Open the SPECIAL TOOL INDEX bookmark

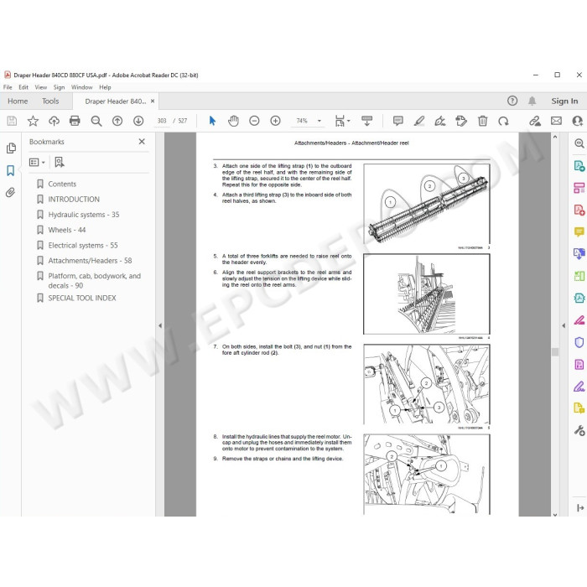tap(82, 298)
